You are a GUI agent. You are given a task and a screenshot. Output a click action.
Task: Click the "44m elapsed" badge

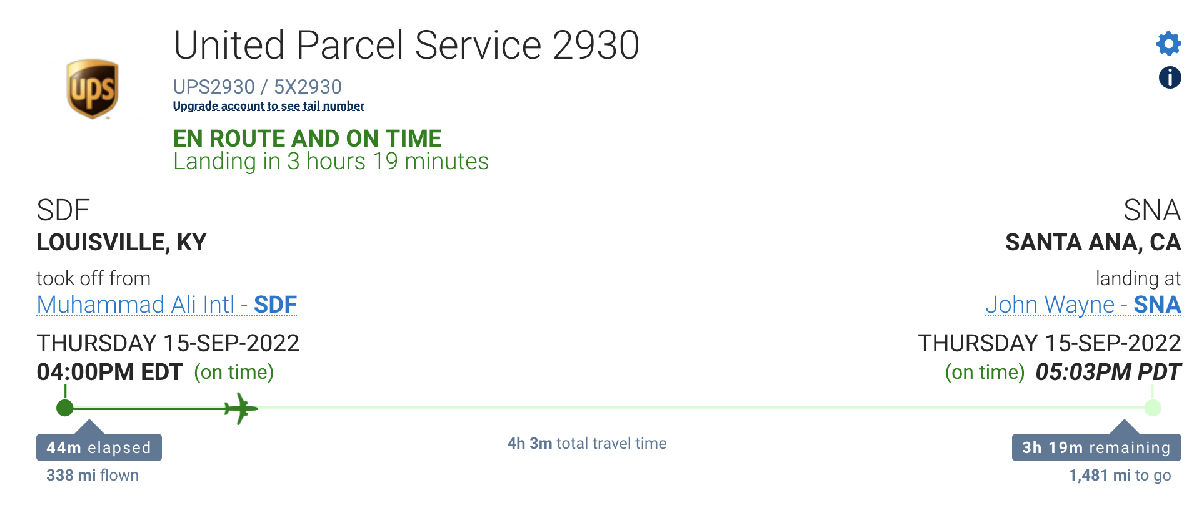[x=99, y=447]
